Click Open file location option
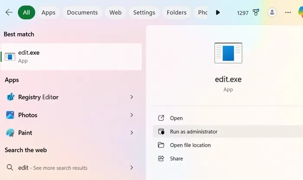 pos(190,145)
